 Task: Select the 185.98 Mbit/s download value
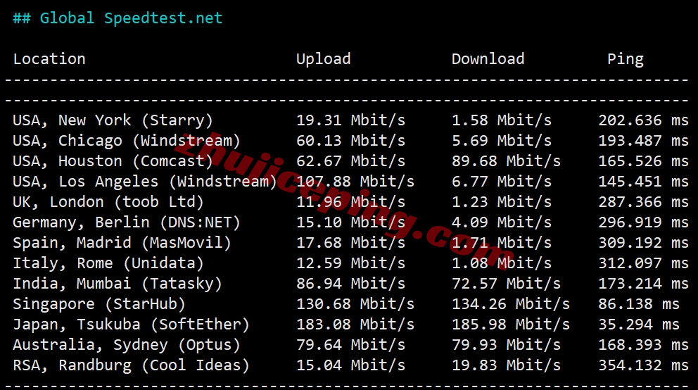coord(511,325)
